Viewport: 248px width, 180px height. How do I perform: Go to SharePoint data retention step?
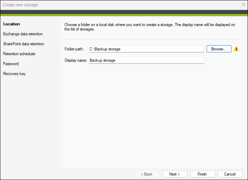[24, 44]
